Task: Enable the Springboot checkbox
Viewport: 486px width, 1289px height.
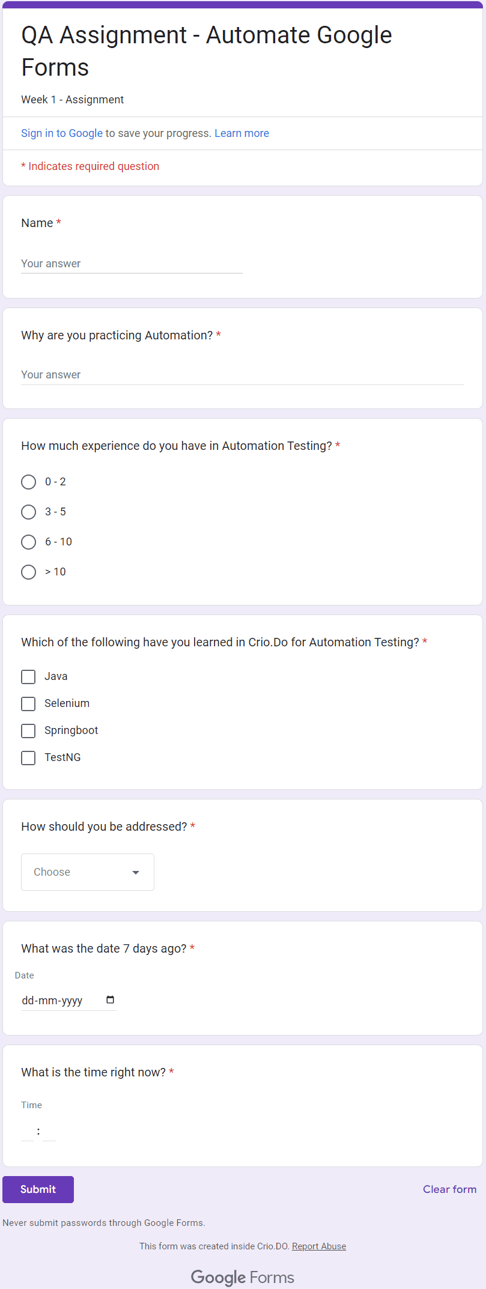Action: tap(28, 731)
